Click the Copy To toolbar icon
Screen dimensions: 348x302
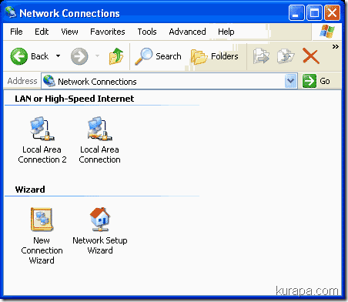pyautogui.click(x=286, y=56)
